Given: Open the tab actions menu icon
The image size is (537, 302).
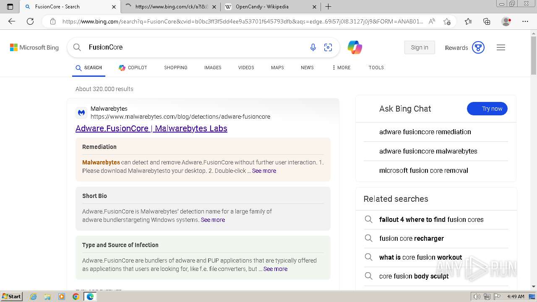Looking at the screenshot, I should tap(10, 7).
